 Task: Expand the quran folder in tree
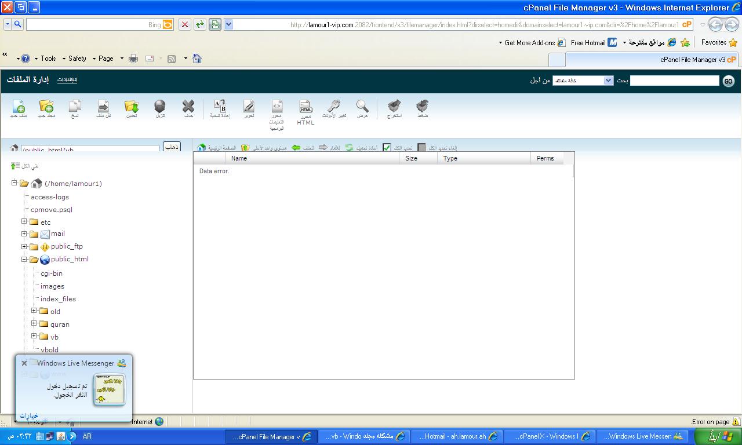coord(34,323)
